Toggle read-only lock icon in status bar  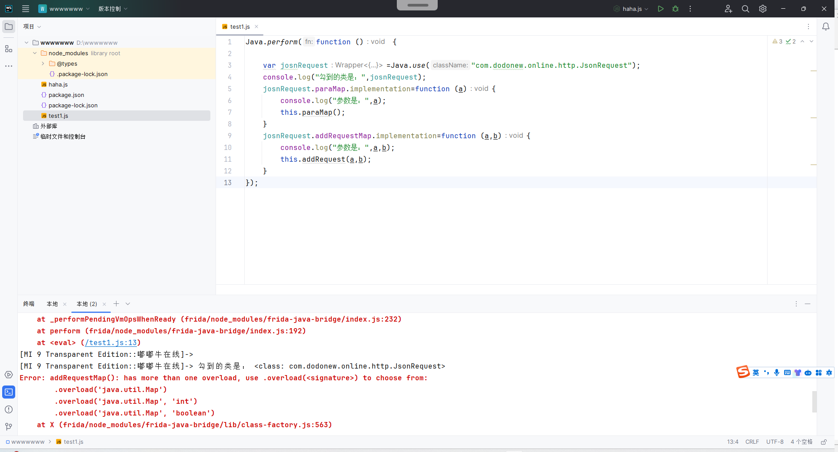pos(824,442)
